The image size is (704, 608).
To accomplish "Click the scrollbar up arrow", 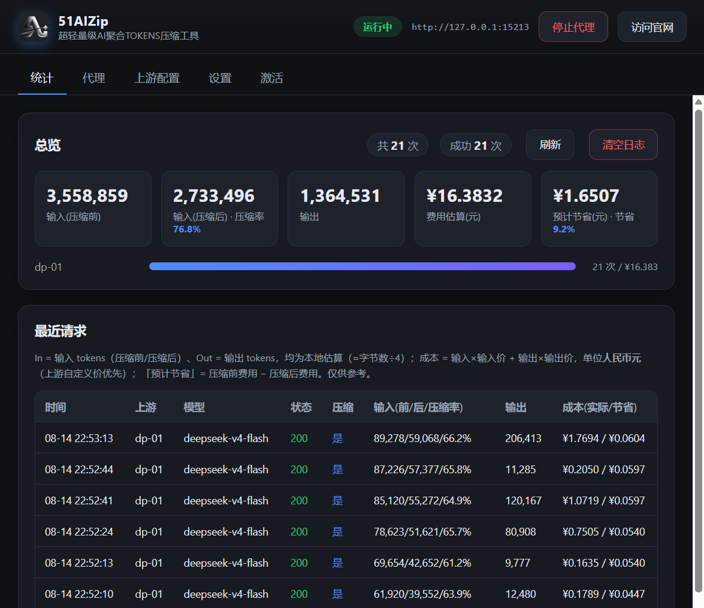I will (x=699, y=101).
